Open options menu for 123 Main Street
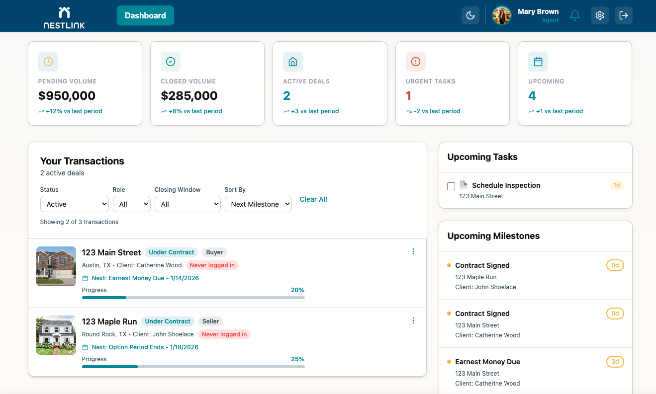Viewport: 656px width, 394px height. click(x=413, y=251)
